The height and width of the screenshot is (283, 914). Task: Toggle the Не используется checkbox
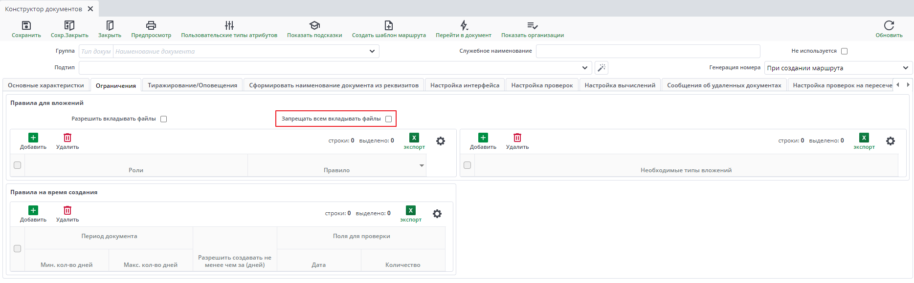844,51
